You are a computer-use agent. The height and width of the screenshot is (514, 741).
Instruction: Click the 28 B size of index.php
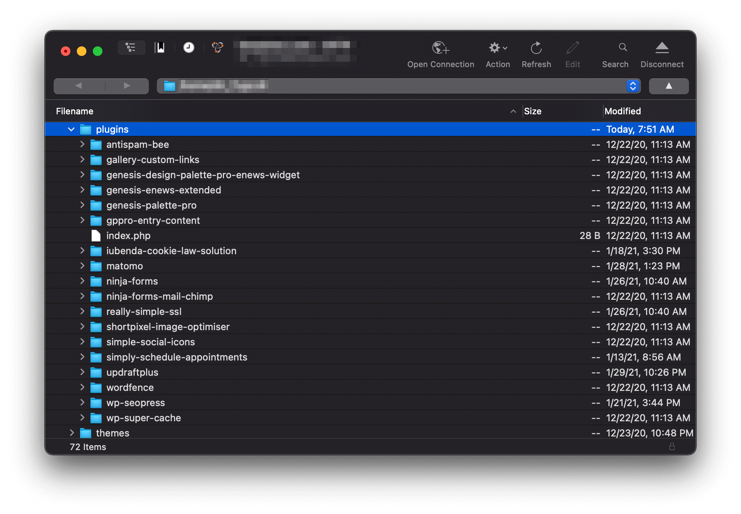(590, 236)
